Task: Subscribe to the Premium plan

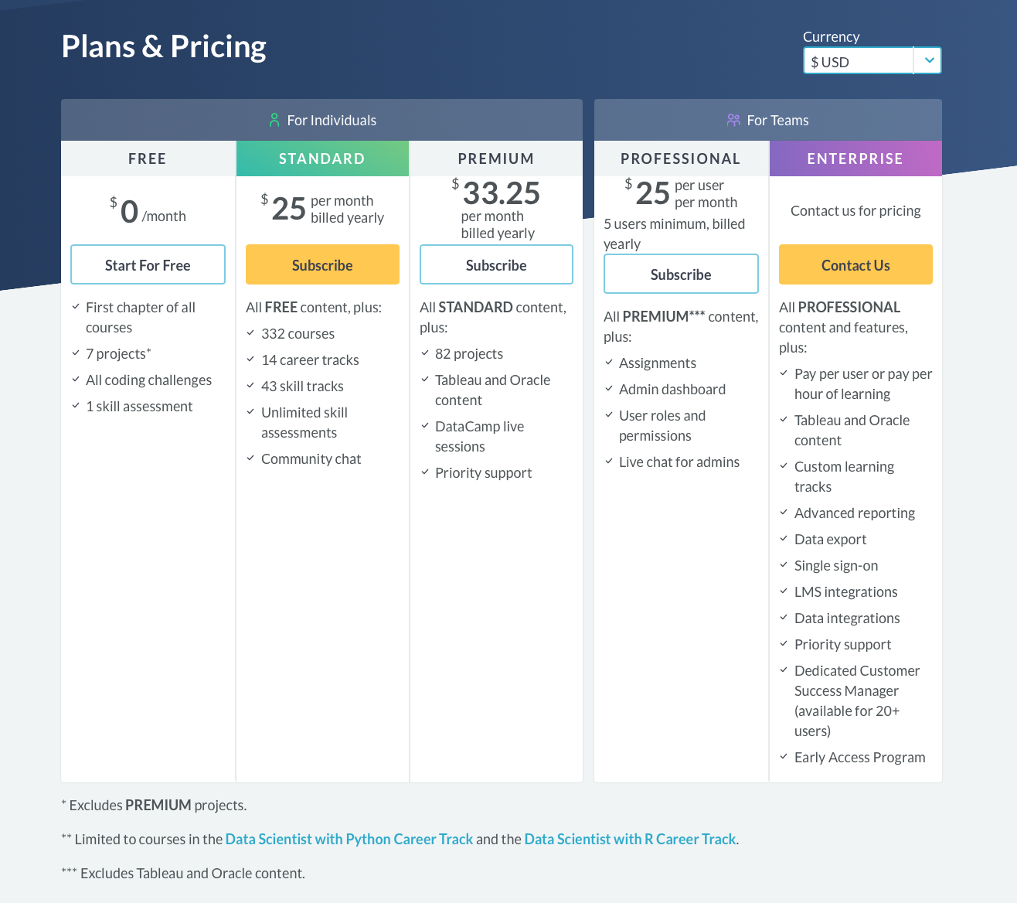Action: (x=496, y=265)
